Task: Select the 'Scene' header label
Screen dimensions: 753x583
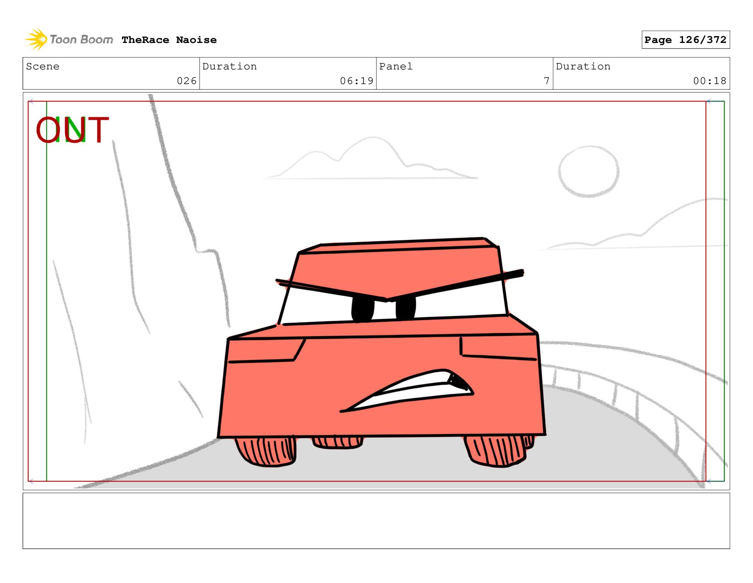Action: [42, 66]
